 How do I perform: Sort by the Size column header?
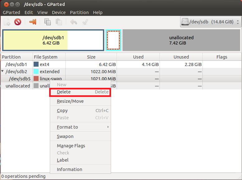(x=91, y=57)
